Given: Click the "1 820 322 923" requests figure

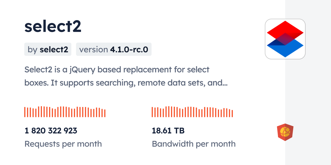Looking at the screenshot, I should 51,131.
